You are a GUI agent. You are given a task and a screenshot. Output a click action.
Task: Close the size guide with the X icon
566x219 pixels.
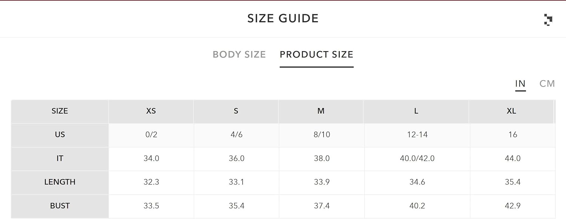[548, 20]
